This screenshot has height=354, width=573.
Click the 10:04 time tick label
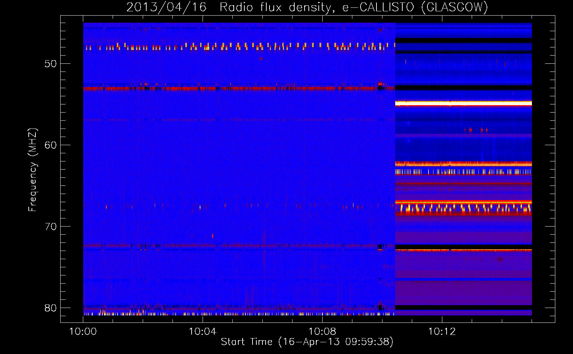(203, 332)
